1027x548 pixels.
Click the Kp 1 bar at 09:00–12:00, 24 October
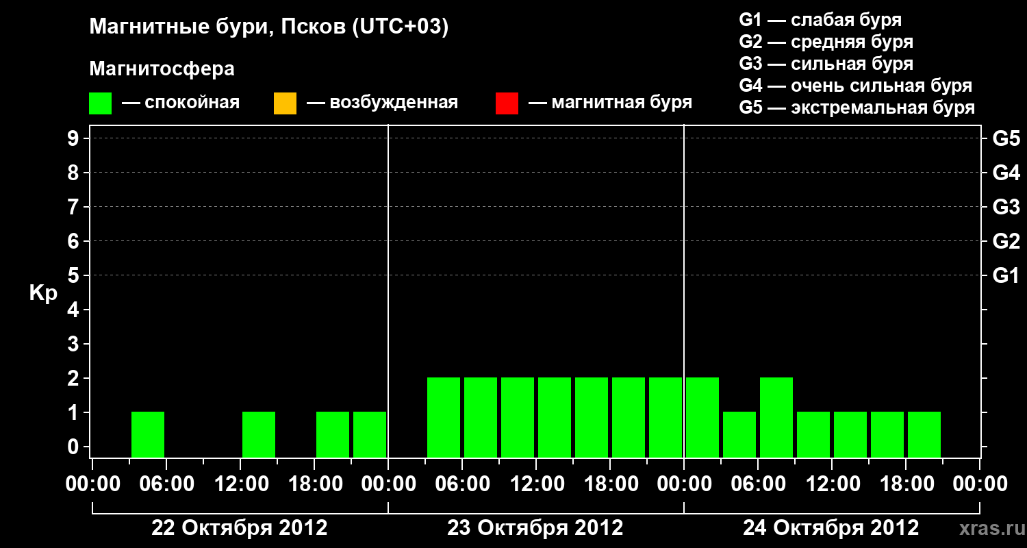[x=813, y=434]
